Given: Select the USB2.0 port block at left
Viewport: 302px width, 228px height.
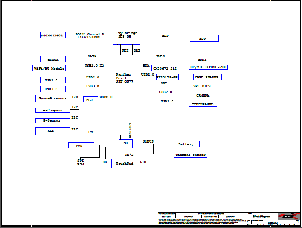Looking at the screenshot, I should click(53, 80).
